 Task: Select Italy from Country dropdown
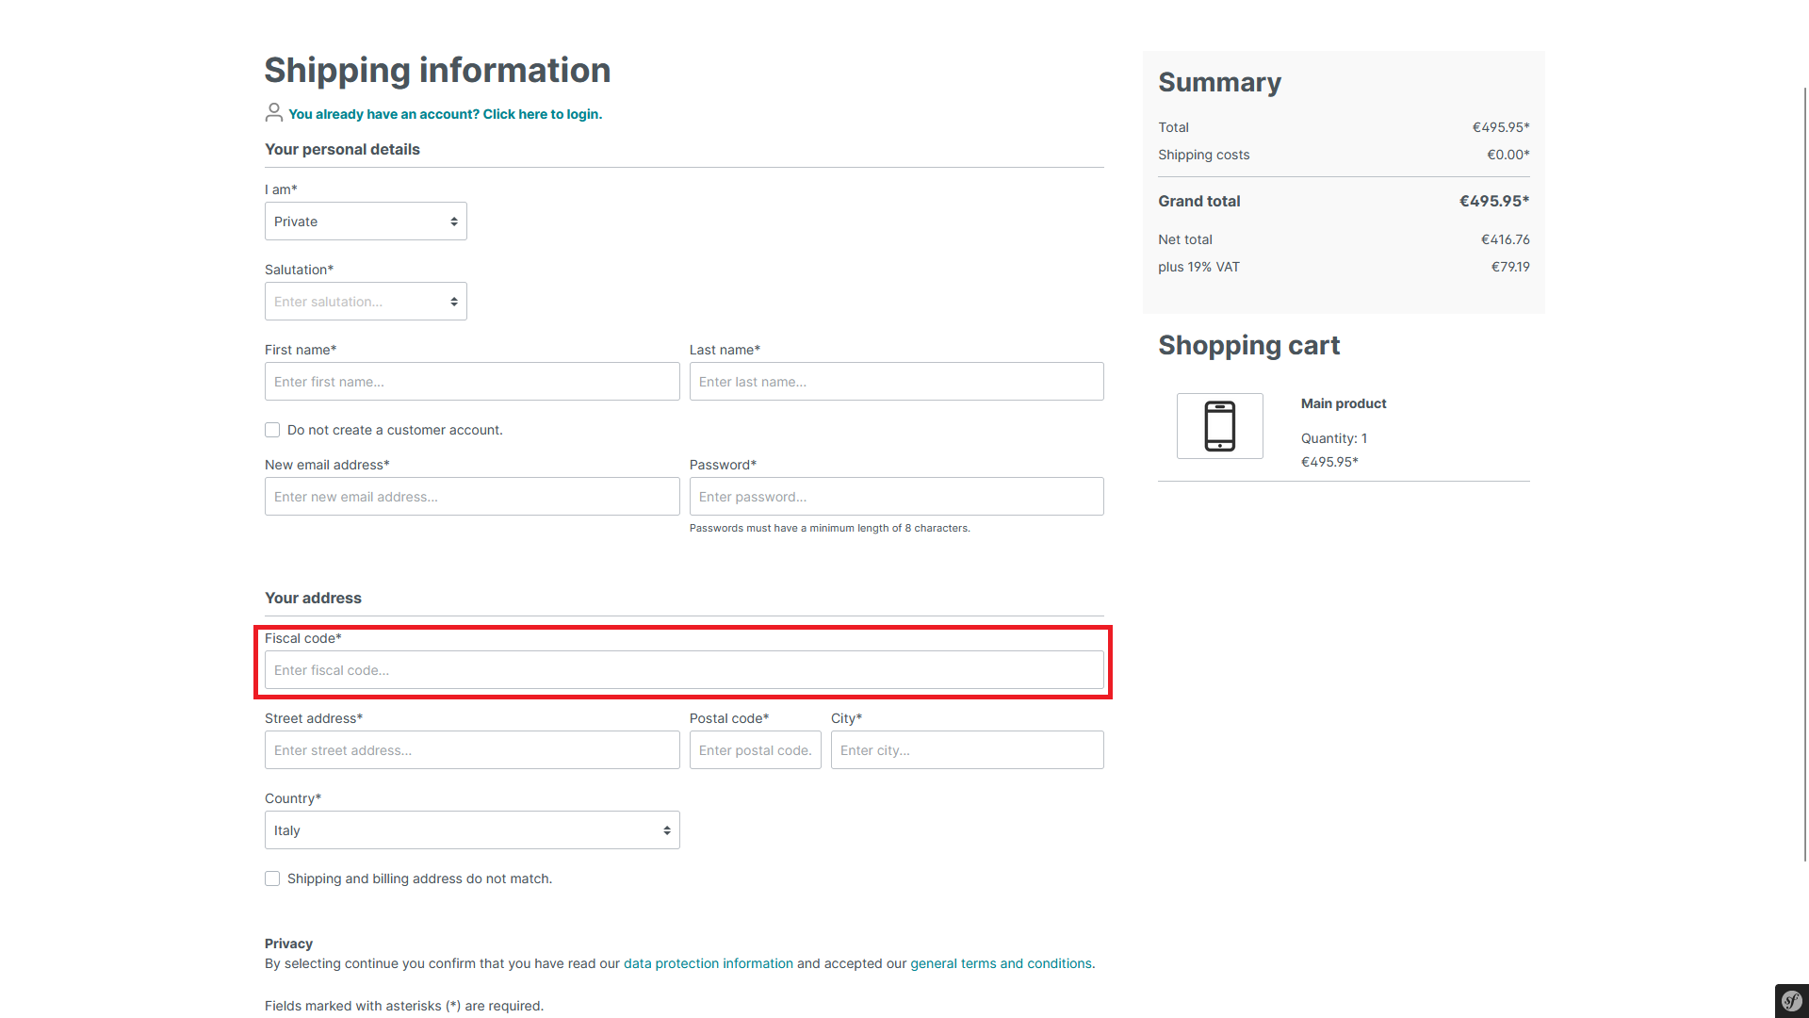pos(472,830)
